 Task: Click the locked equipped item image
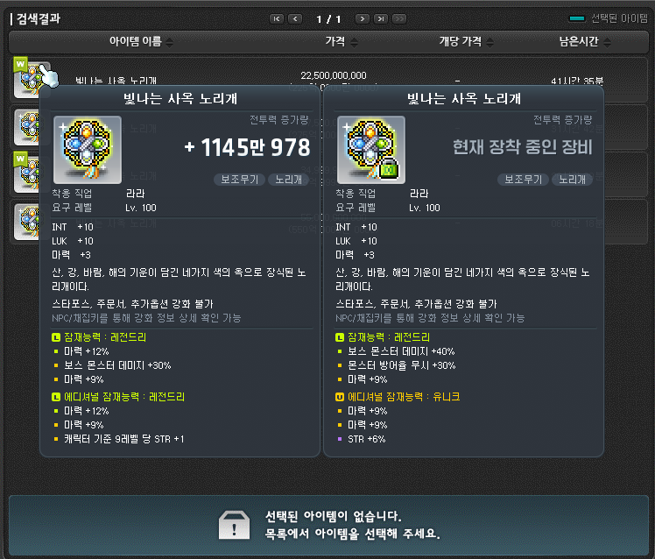tap(371, 150)
